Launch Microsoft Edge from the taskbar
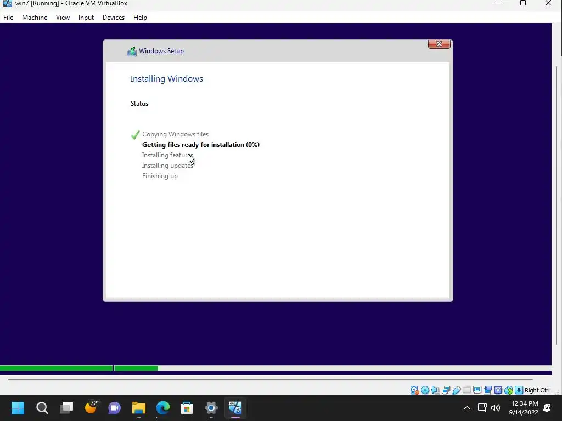This screenshot has width=562, height=421. tap(162, 408)
